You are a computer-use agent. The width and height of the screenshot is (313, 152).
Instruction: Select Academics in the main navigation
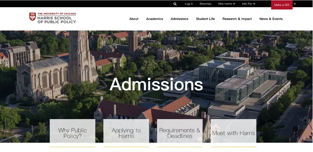click(x=155, y=19)
